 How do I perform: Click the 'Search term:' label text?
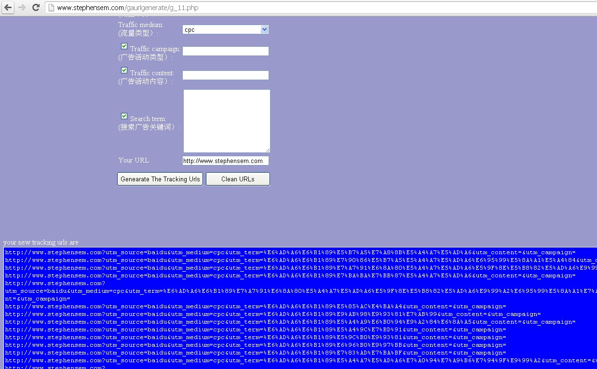pyautogui.click(x=148, y=119)
